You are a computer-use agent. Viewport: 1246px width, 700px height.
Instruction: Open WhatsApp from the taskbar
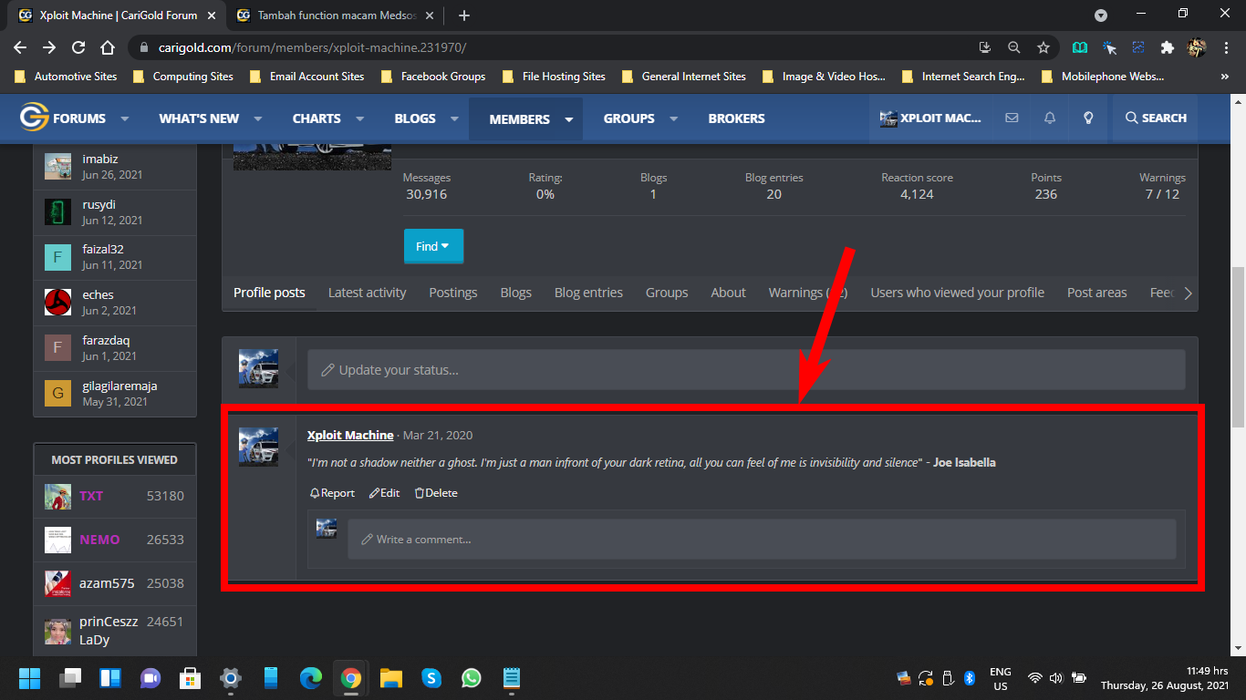[472, 678]
